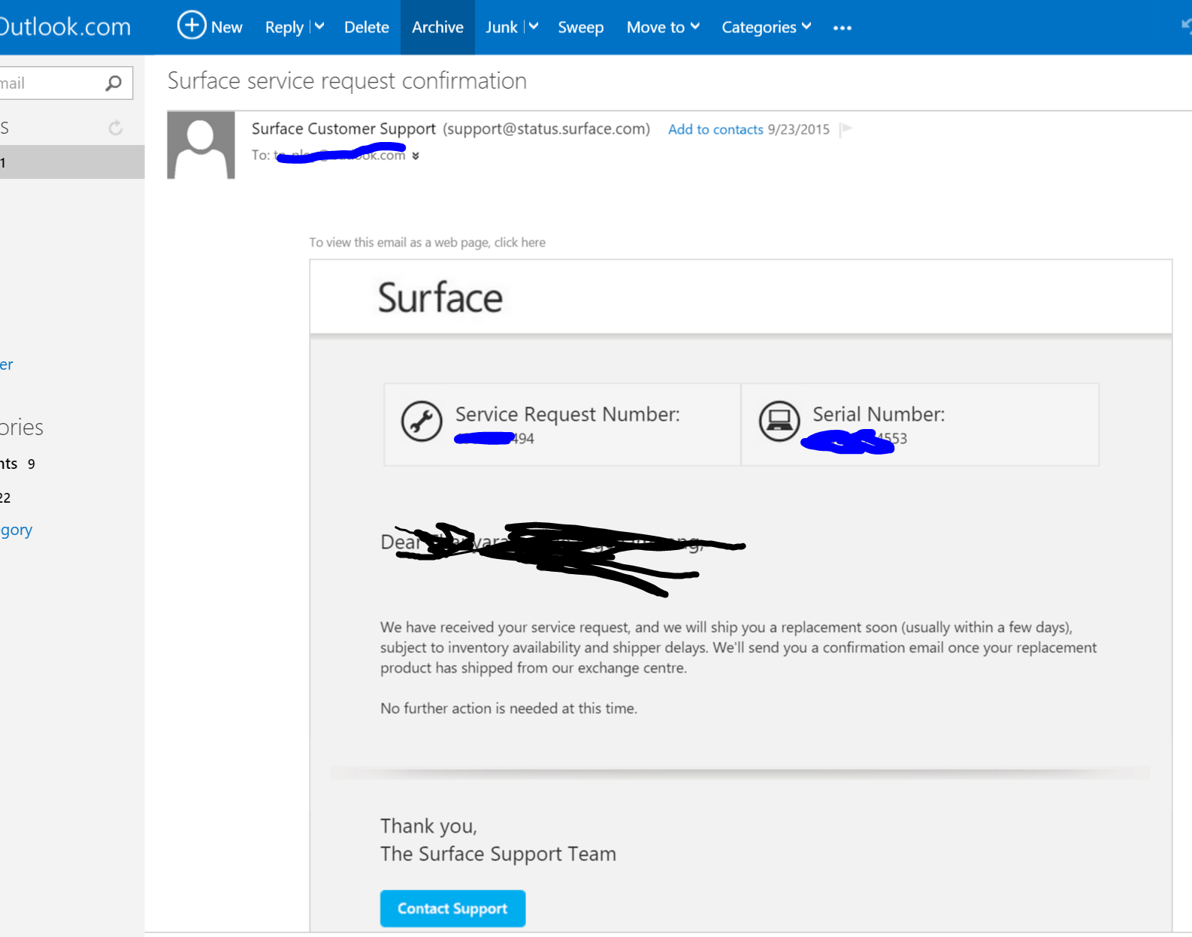Refresh the folder list
This screenshot has width=1192, height=937.
[x=116, y=128]
